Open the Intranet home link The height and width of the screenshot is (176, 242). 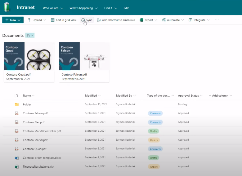pos(26,7)
